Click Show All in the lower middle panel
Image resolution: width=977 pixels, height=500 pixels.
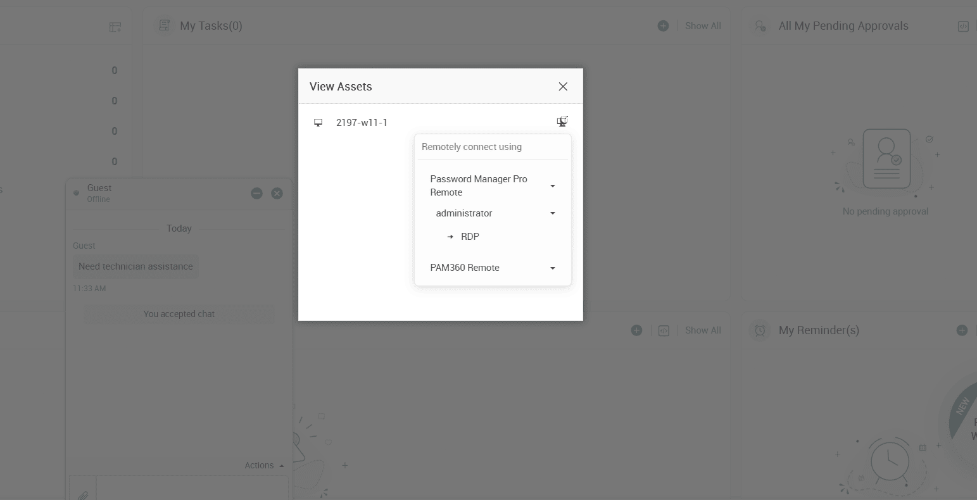click(703, 330)
